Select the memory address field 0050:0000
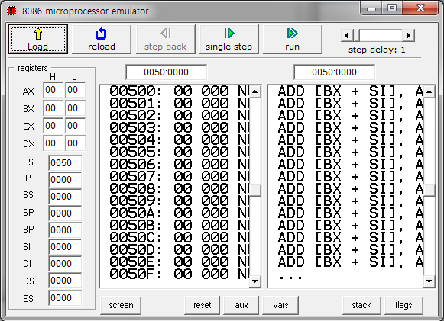Image resolution: width=444 pixels, height=321 pixels. (167, 72)
